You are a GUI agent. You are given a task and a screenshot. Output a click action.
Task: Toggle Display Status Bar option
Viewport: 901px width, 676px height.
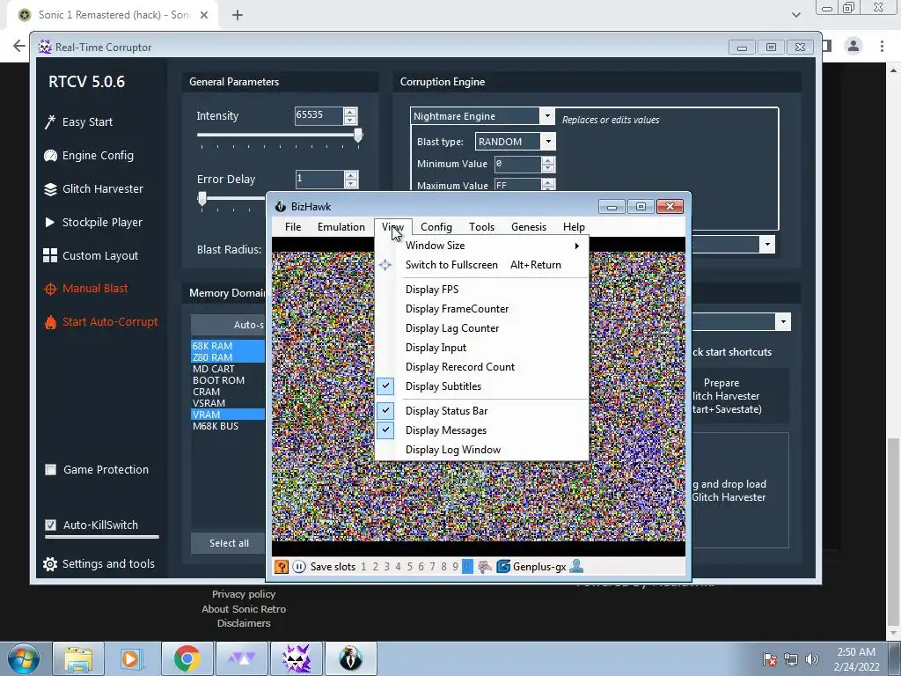tap(483, 411)
